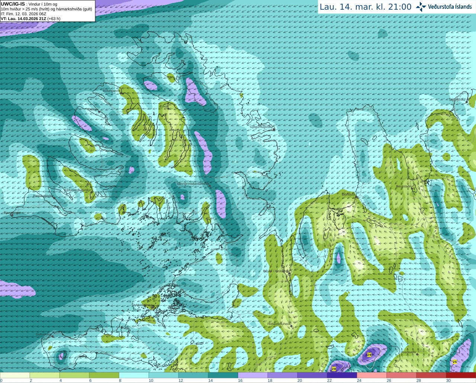
Task: Click the Patreksfjörður station label
Action: pos(43,196)
